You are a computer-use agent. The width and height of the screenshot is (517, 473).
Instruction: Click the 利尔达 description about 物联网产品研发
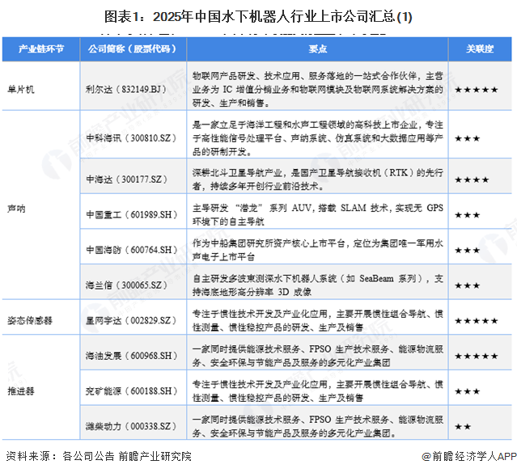click(x=317, y=89)
